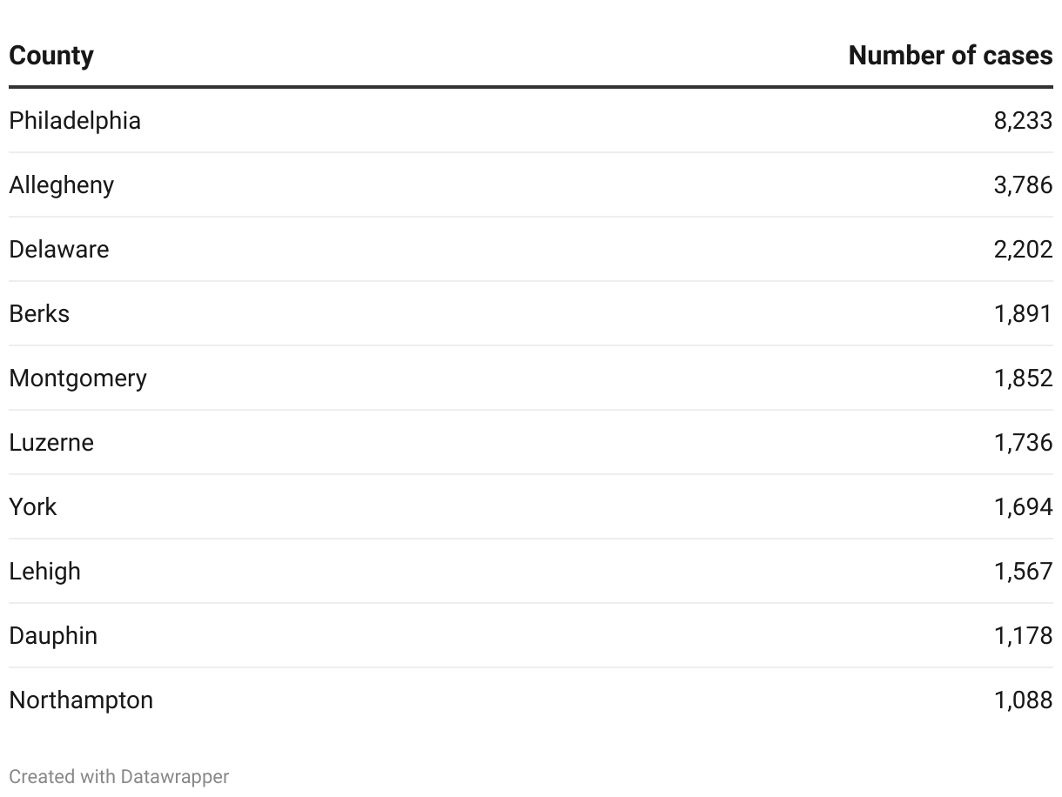Select the Luzerne county cell
This screenshot has height=797, width=1062.
click(x=51, y=442)
